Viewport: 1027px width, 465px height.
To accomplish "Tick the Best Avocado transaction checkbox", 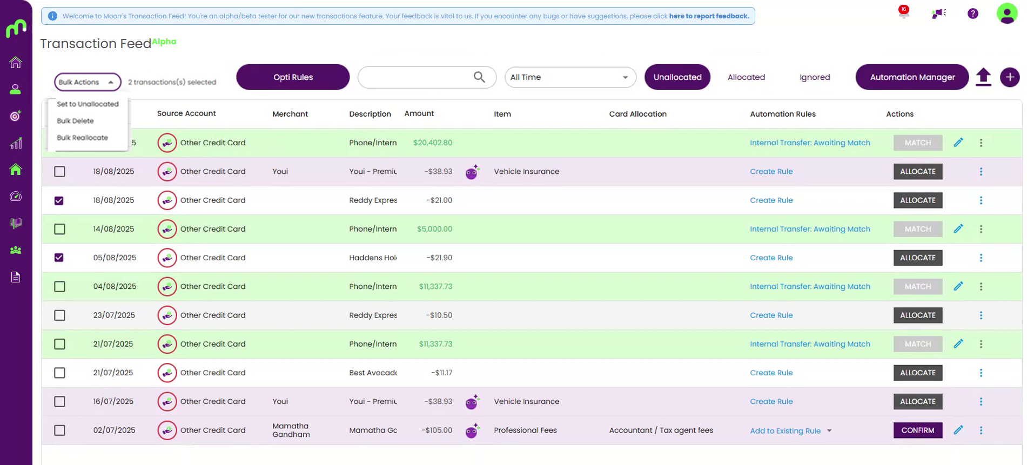I will (x=59, y=373).
